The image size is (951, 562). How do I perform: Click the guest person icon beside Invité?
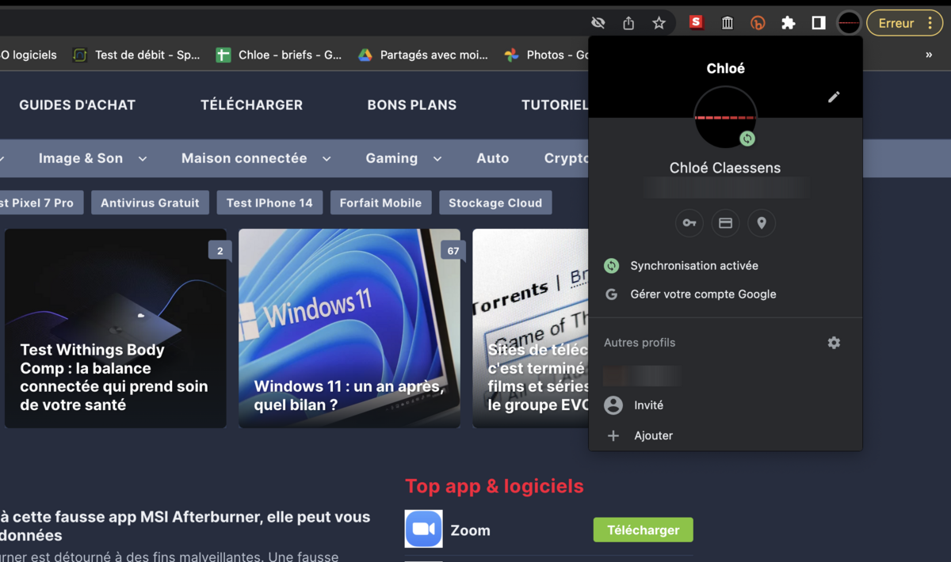point(613,405)
